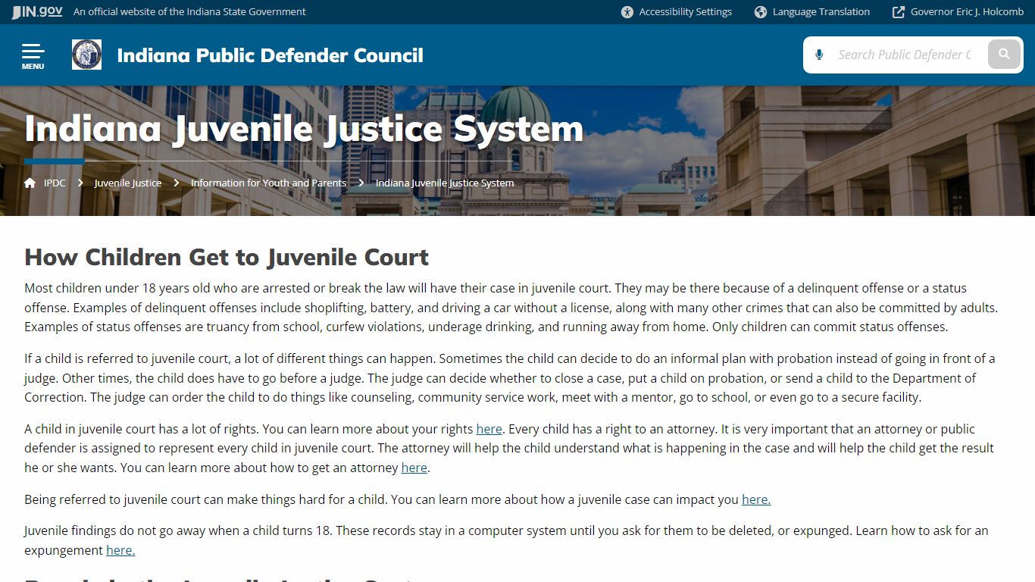Click Indiana Juvenile Justice System breadcrumb

click(445, 183)
